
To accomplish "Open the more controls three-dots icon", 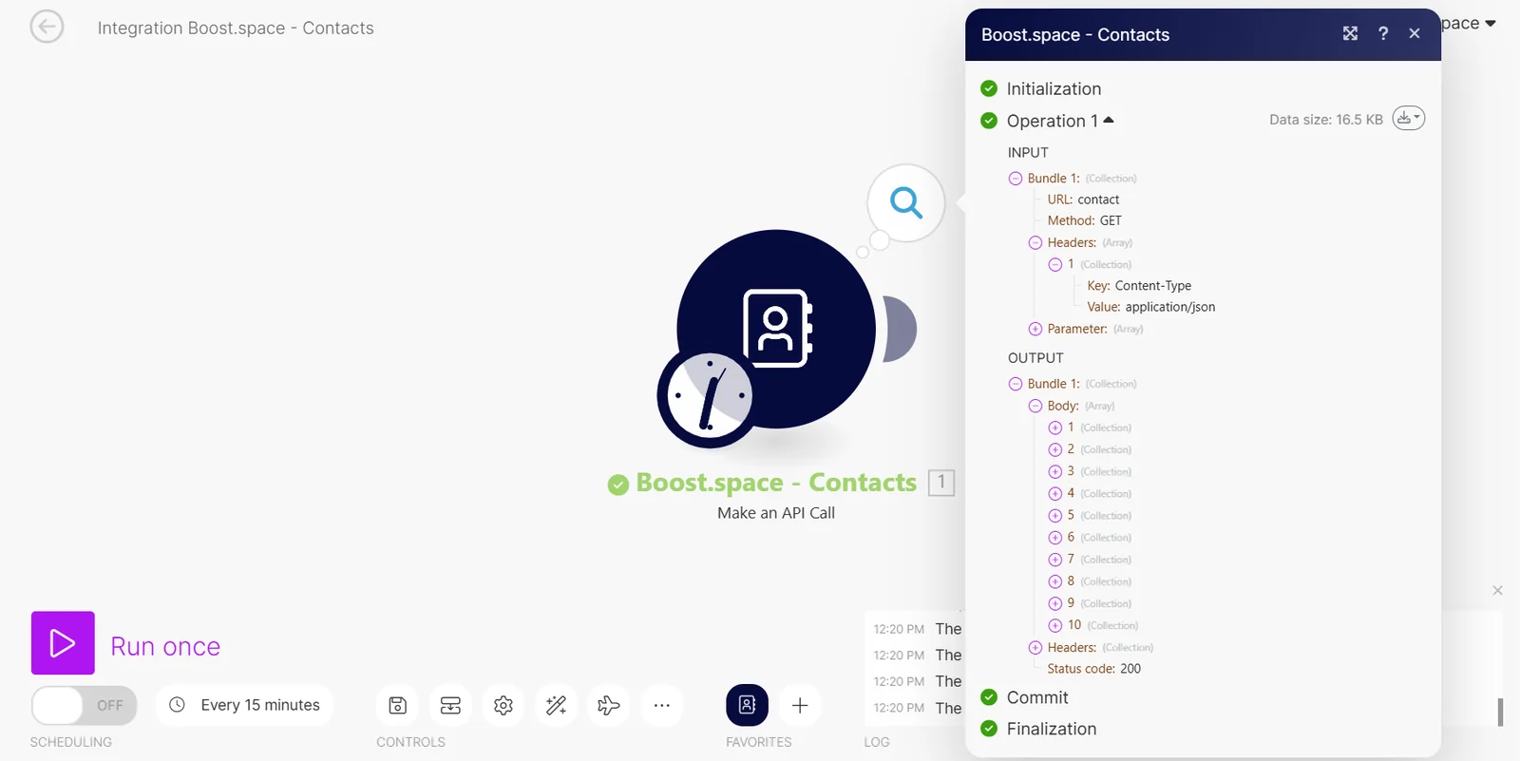I will [662, 705].
